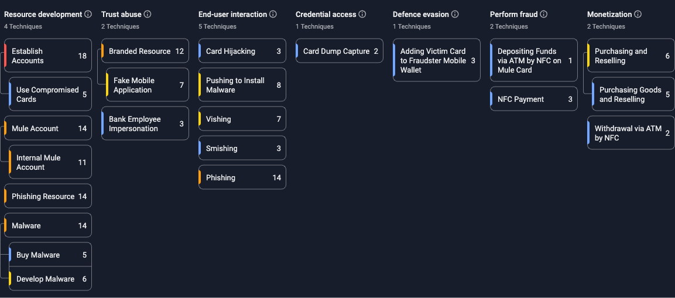The height and width of the screenshot is (298, 675).
Task: Open the Use Compromised Cards sub-technique
Action: [50, 94]
